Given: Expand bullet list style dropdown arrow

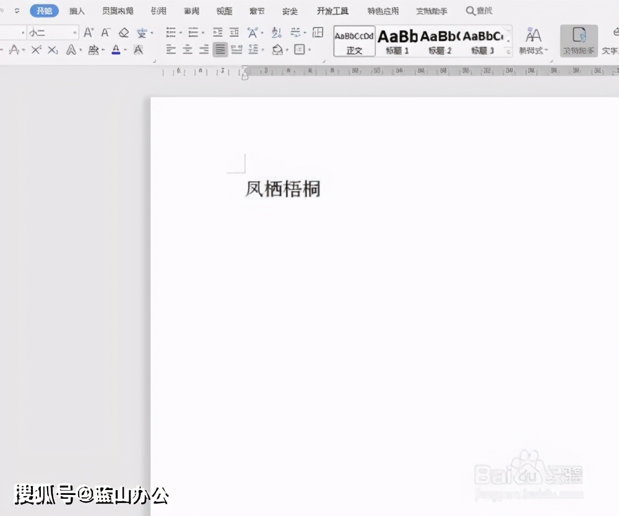Looking at the screenshot, I should click(x=180, y=33).
